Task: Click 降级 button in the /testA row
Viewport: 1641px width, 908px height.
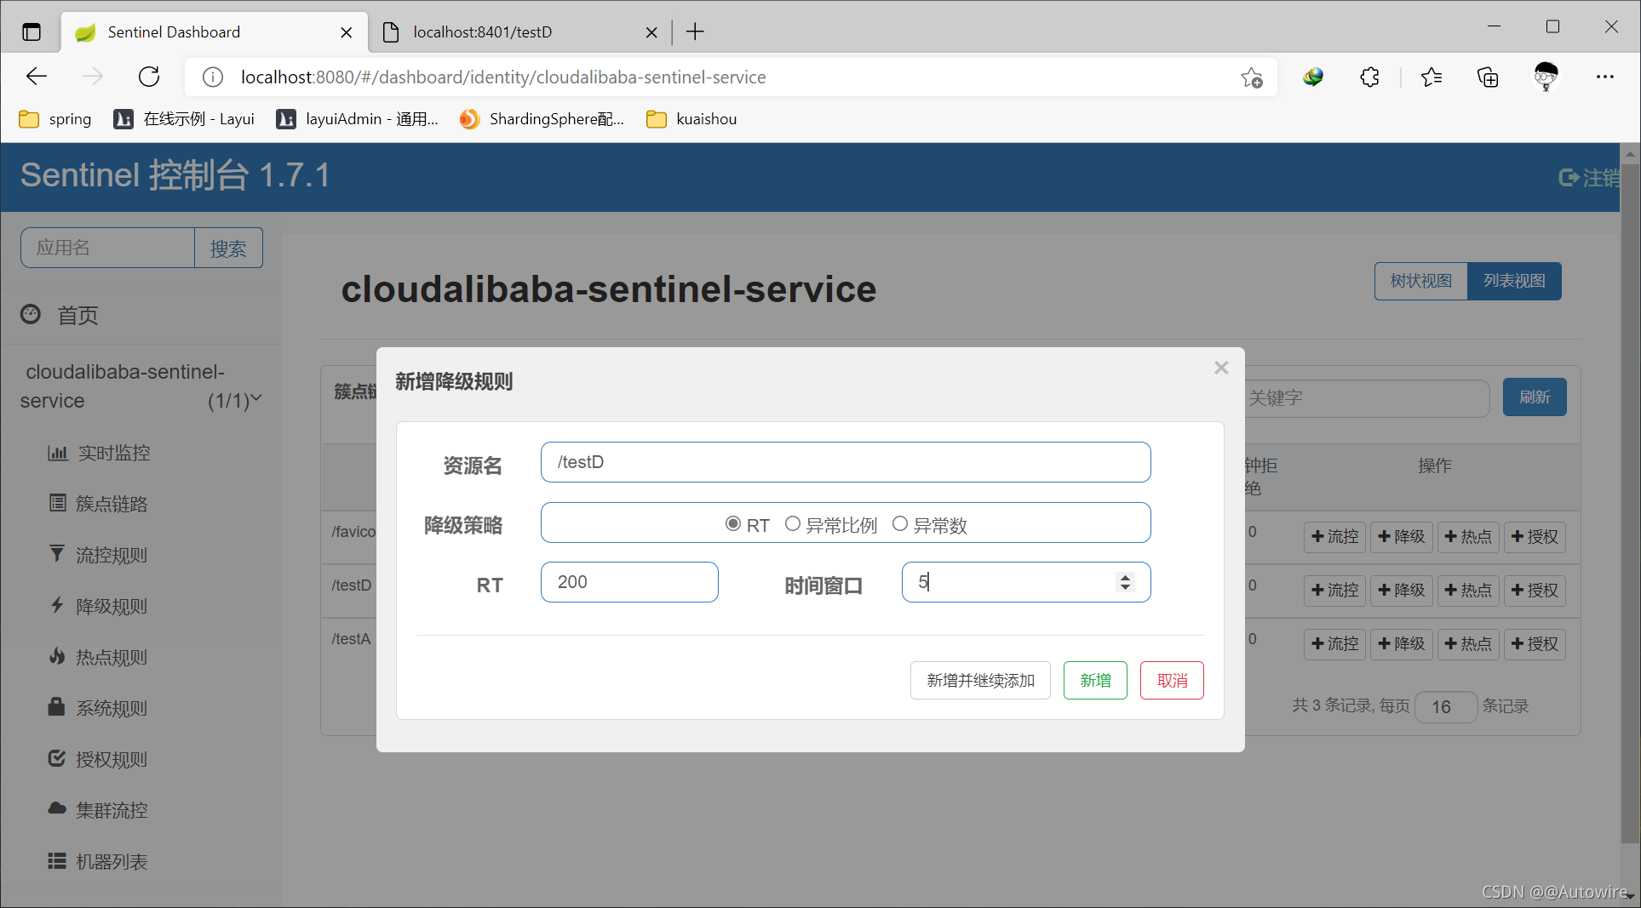Action: point(1402,644)
